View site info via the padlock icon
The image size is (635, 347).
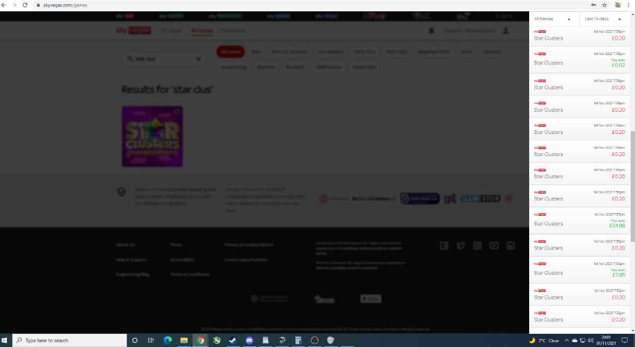coord(38,5)
